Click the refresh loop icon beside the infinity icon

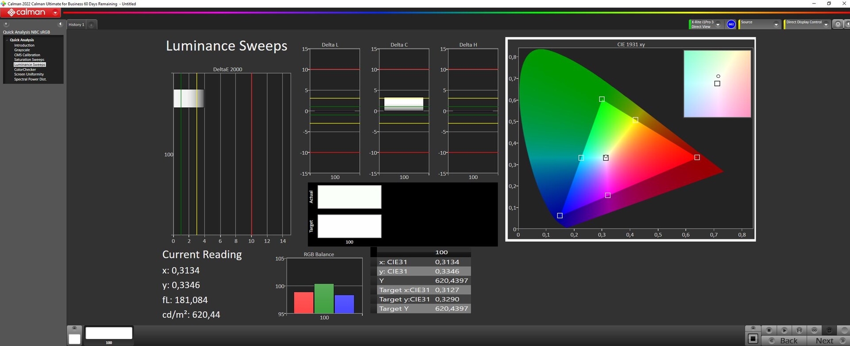[829, 330]
